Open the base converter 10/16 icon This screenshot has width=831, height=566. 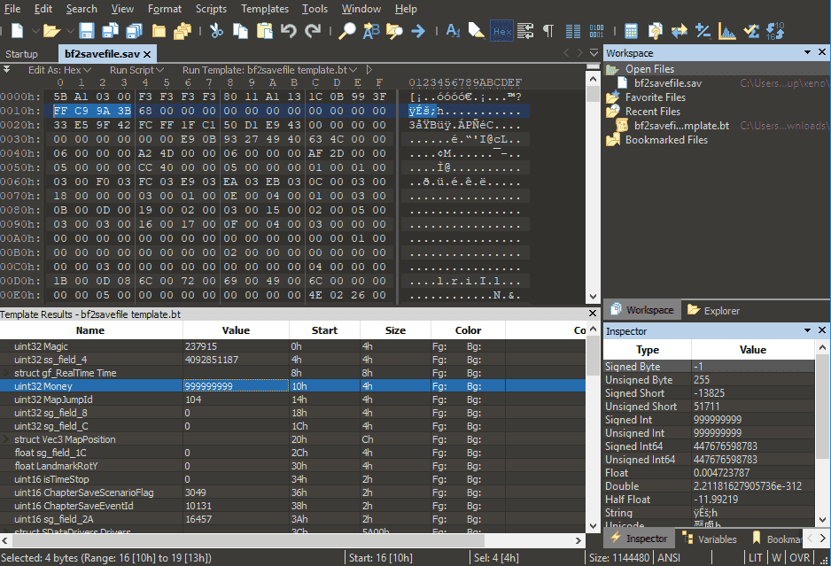tap(775, 31)
